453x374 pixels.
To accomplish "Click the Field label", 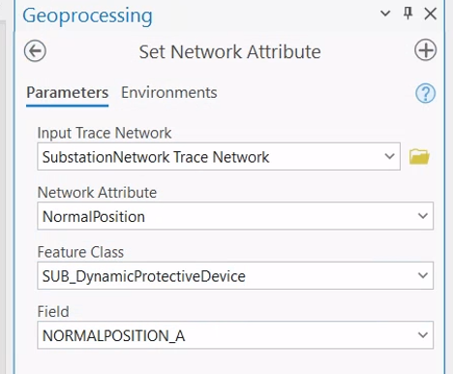I will (x=53, y=312).
